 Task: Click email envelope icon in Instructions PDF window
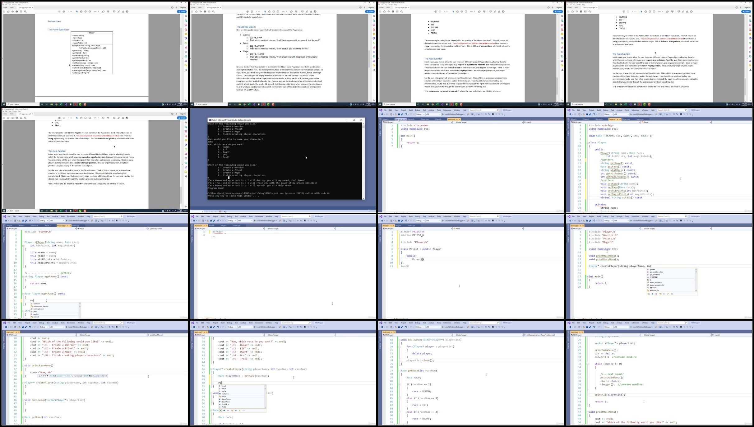pyautogui.click(x=21, y=12)
